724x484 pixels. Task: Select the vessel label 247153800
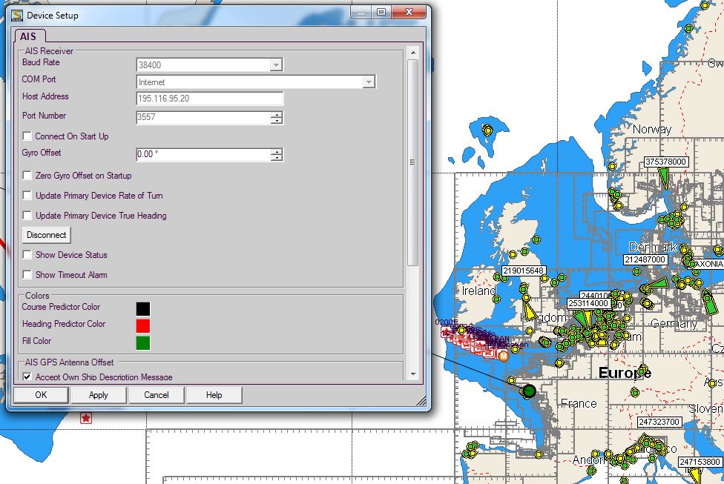700,461
